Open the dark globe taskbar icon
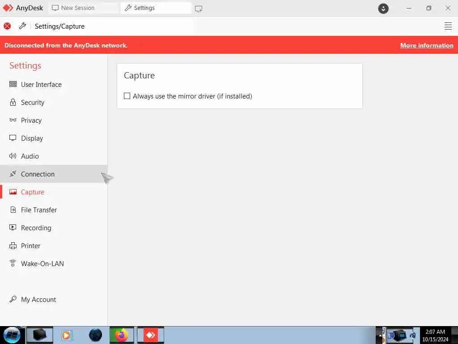 (x=96, y=335)
